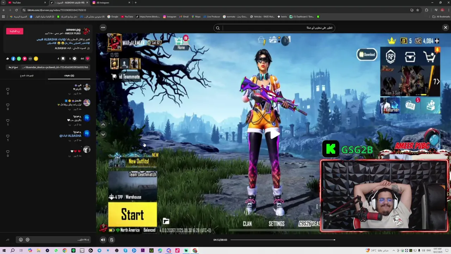Go to the next video arrow
The width and height of the screenshot is (451, 254).
103,134
